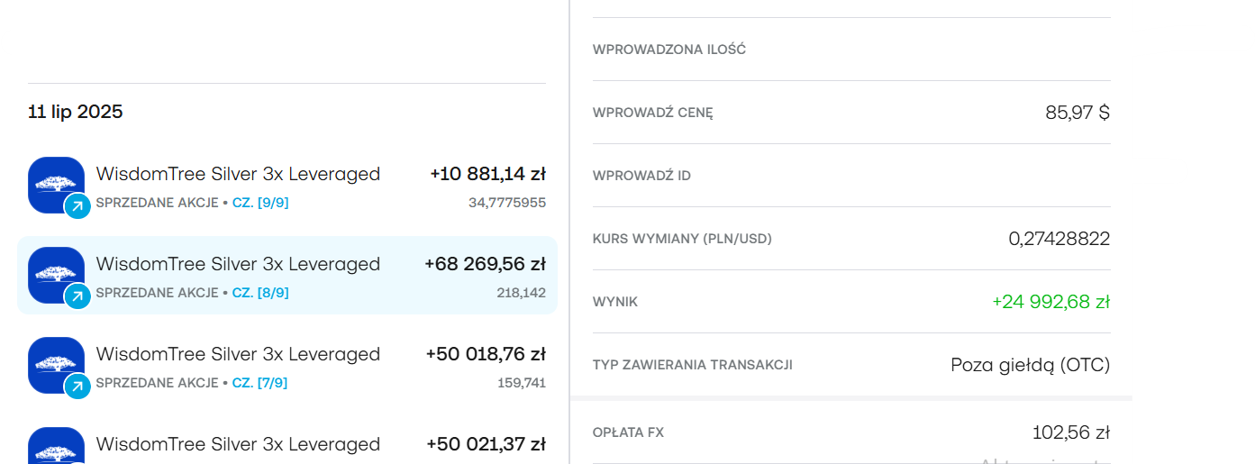This screenshot has height=464, width=1255.
Task: Open the CZ. [7/9] part link
Action: [260, 384]
